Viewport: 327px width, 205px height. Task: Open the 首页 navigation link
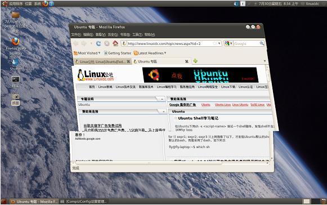tap(92, 87)
